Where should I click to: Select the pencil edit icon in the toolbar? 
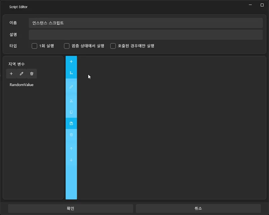click(71, 87)
